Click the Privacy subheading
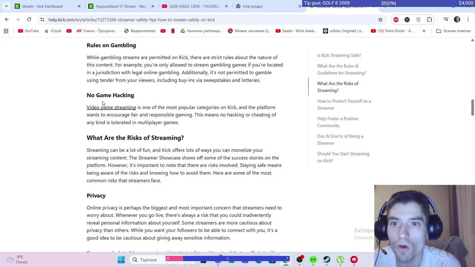Viewport: 475px width, 267px height. (x=96, y=195)
